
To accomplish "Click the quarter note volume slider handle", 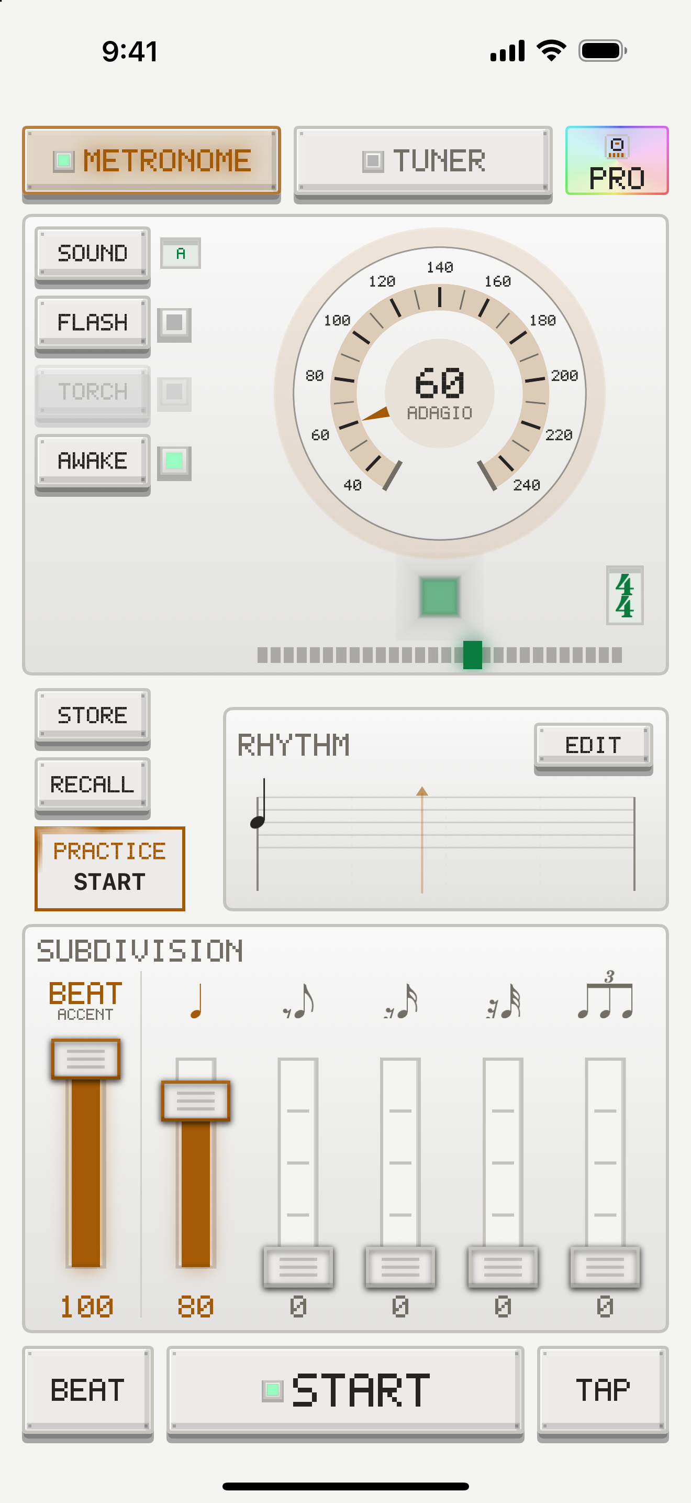I will click(196, 1101).
